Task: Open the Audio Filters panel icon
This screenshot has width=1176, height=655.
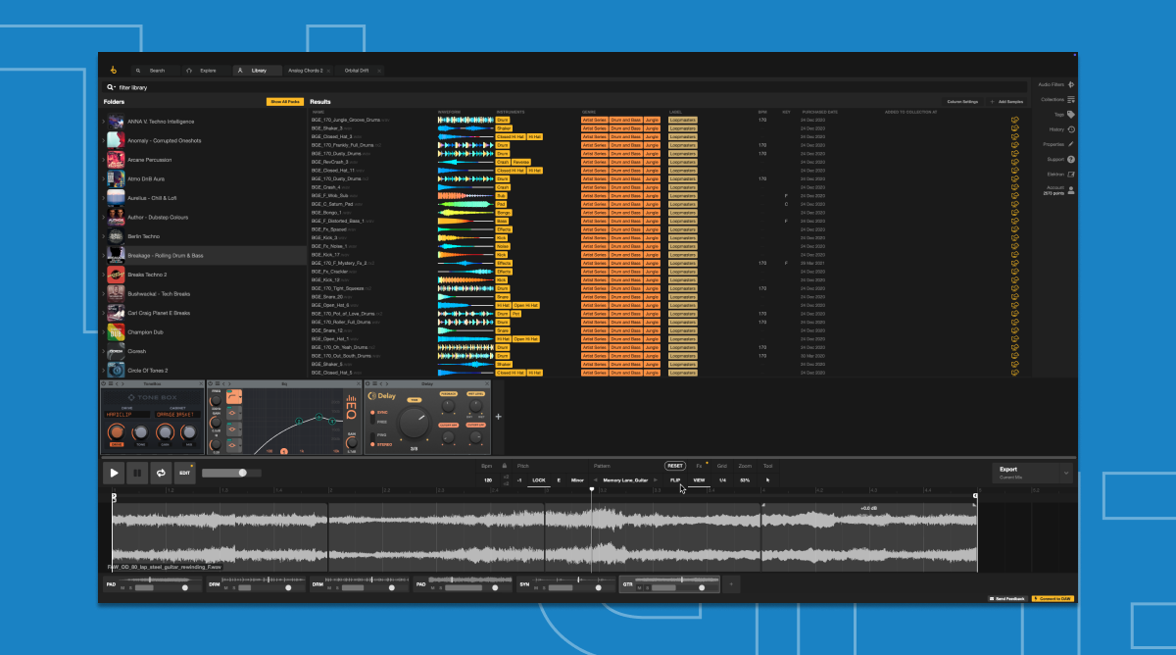Action: pyautogui.click(x=1070, y=85)
